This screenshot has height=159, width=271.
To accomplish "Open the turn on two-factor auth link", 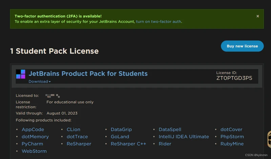I will (x=159, y=22).
